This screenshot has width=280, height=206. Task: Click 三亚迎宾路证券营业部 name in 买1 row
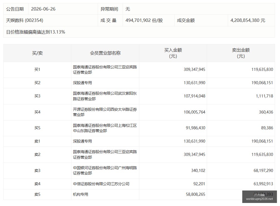(105, 69)
